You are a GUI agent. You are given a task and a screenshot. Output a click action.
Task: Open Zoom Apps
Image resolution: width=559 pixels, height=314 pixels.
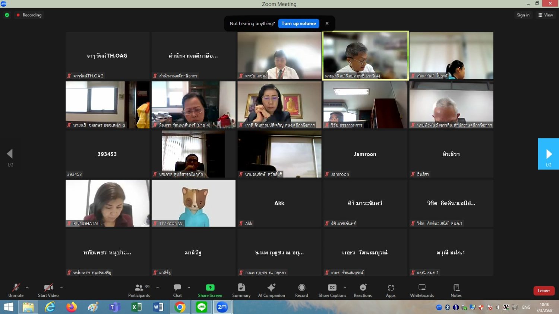click(x=391, y=290)
